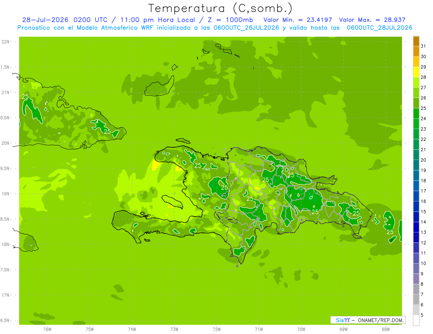Image resolution: width=433 pixels, height=334 pixels.
Task: Click "Pronóstico con el Modelo Atmósferico WRF" text
Action: pyautogui.click(x=86, y=28)
